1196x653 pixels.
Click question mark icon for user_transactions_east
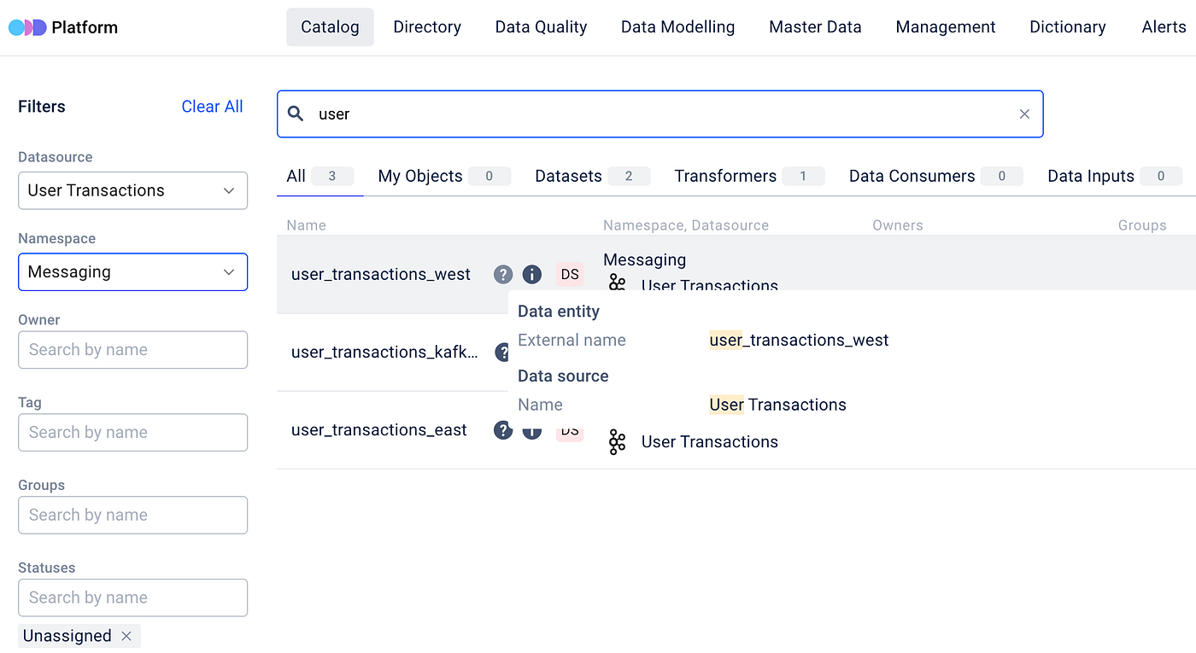503,430
